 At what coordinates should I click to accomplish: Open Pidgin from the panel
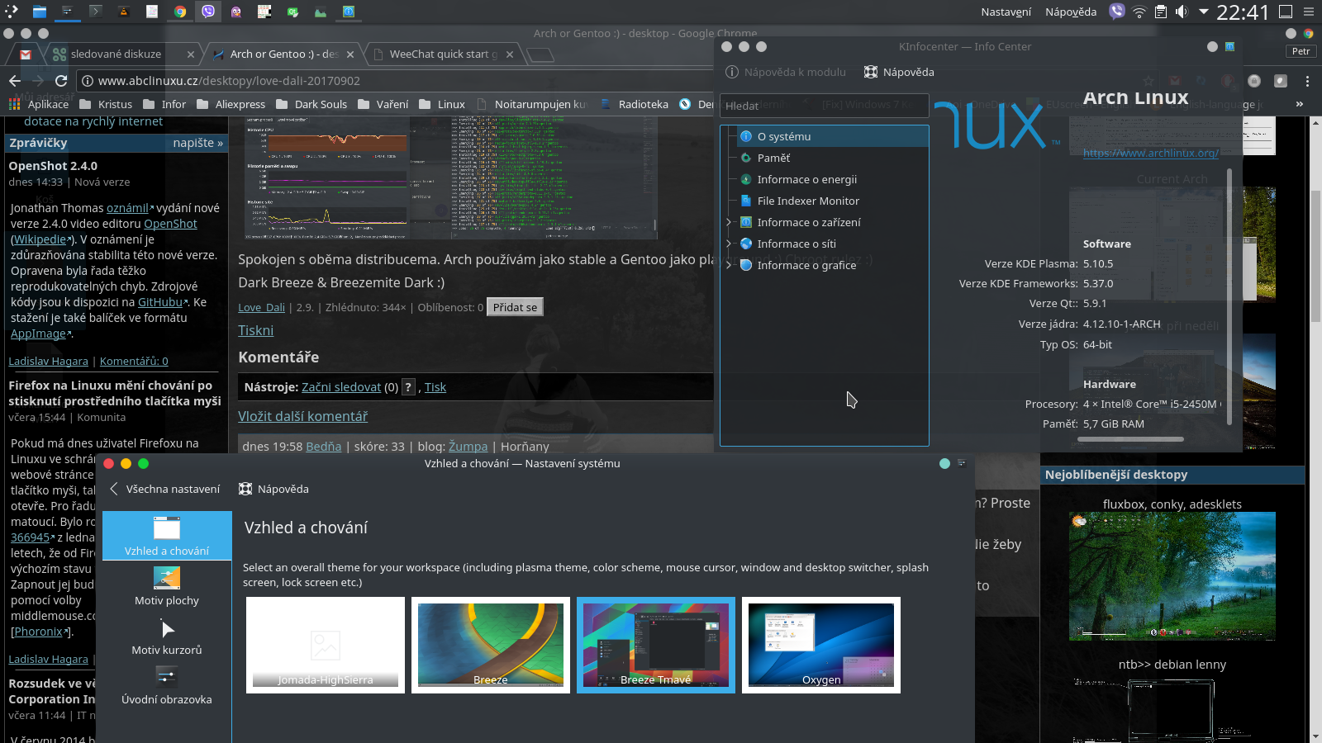236,12
